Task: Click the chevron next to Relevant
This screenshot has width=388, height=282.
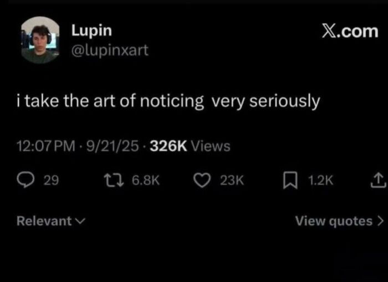Action: (x=80, y=222)
